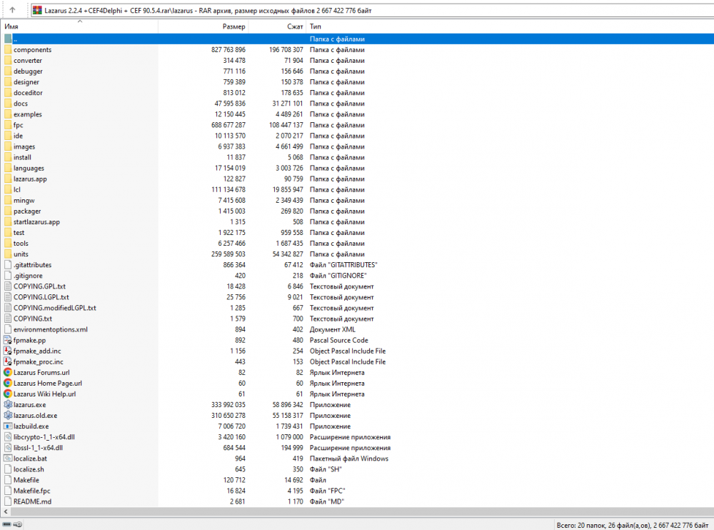Screen dimensions: 714x530
Task: Select the units folder name
Action: 21,254
